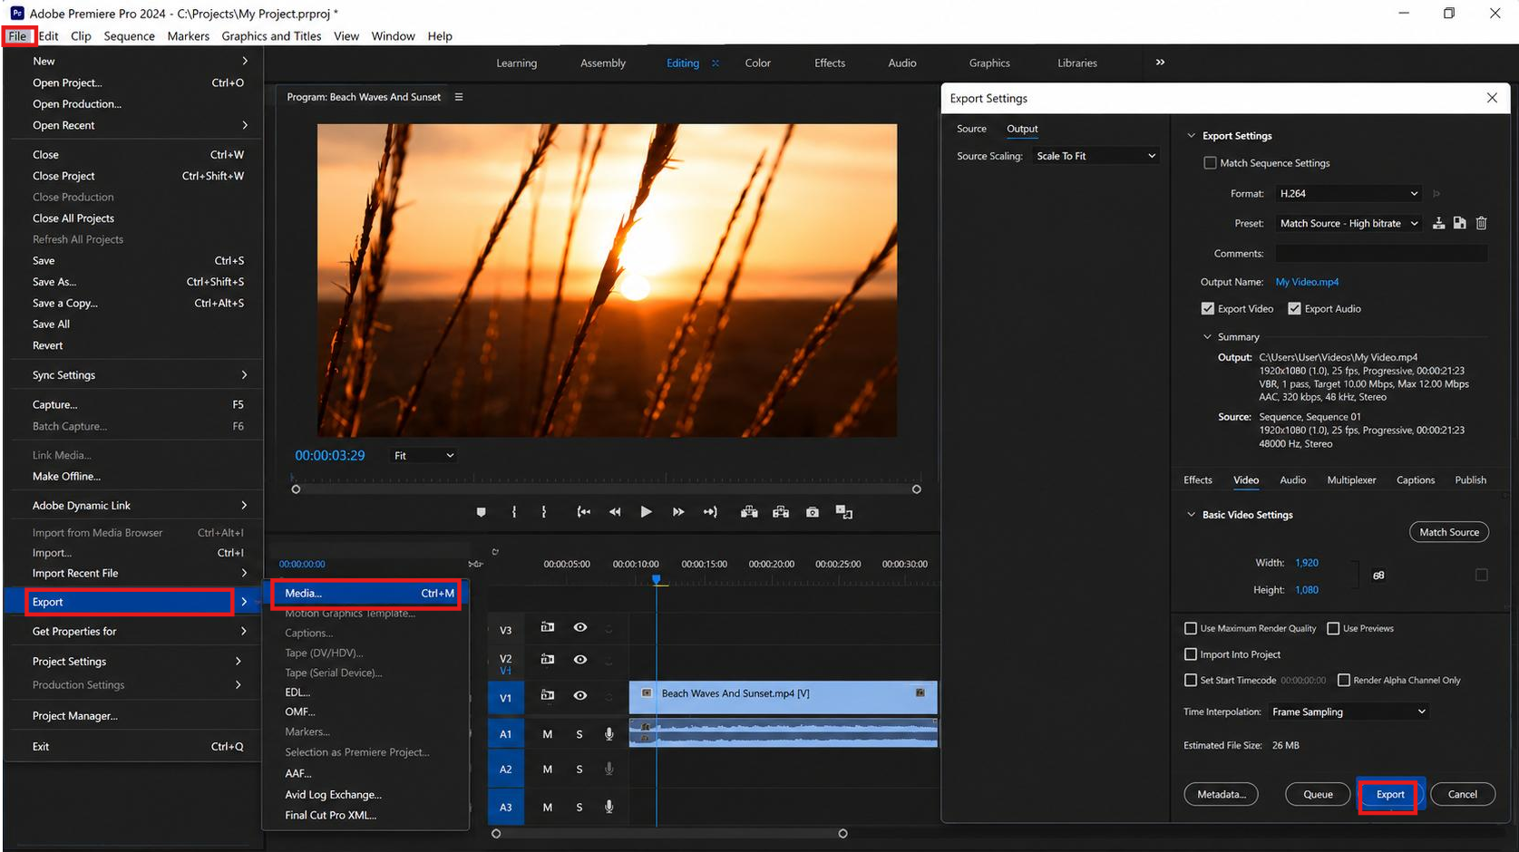
Task: Collapse the Basic Video Settings section
Action: pyautogui.click(x=1192, y=515)
